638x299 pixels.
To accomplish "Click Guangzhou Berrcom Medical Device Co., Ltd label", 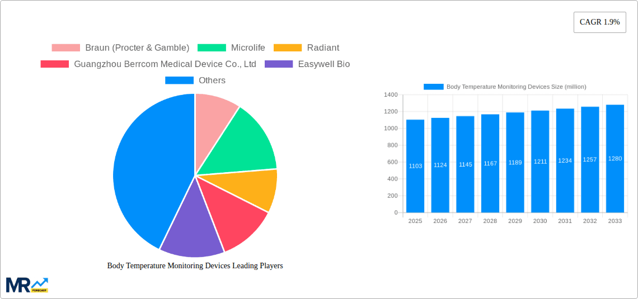I will point(165,64).
